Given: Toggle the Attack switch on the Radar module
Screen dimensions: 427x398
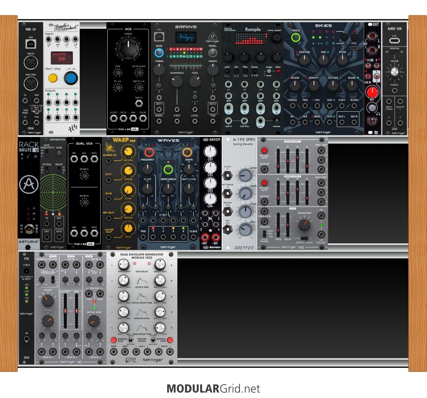Looking at the screenshot, I should click(47, 170).
